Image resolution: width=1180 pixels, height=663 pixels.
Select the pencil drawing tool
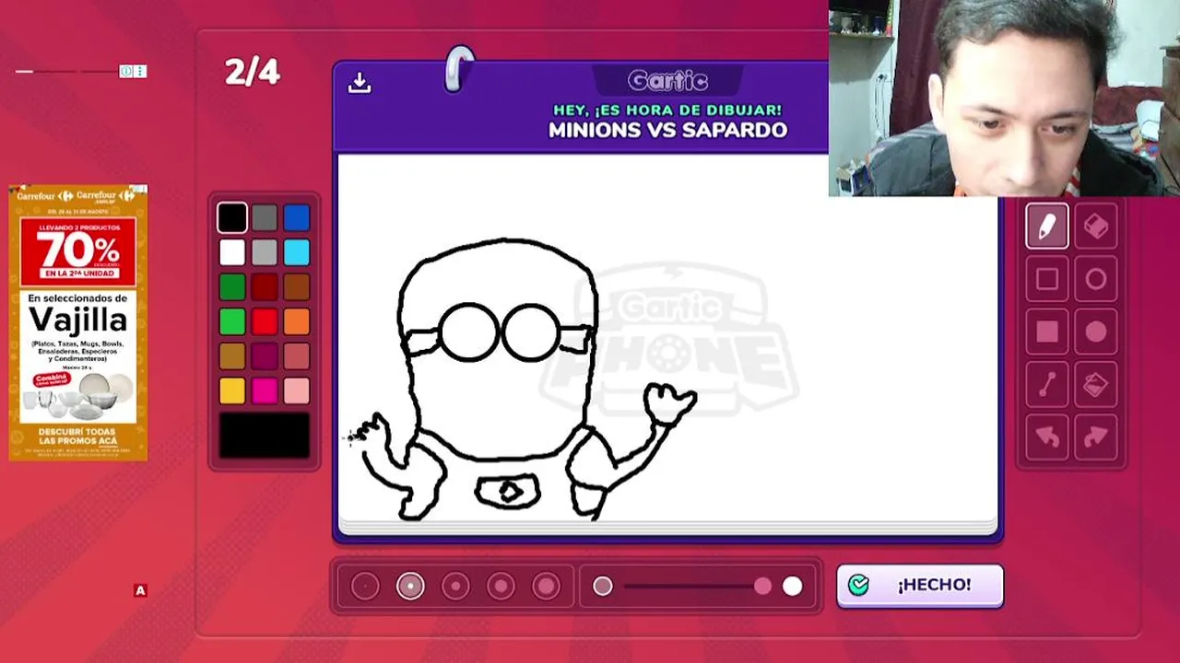pyautogui.click(x=1046, y=227)
